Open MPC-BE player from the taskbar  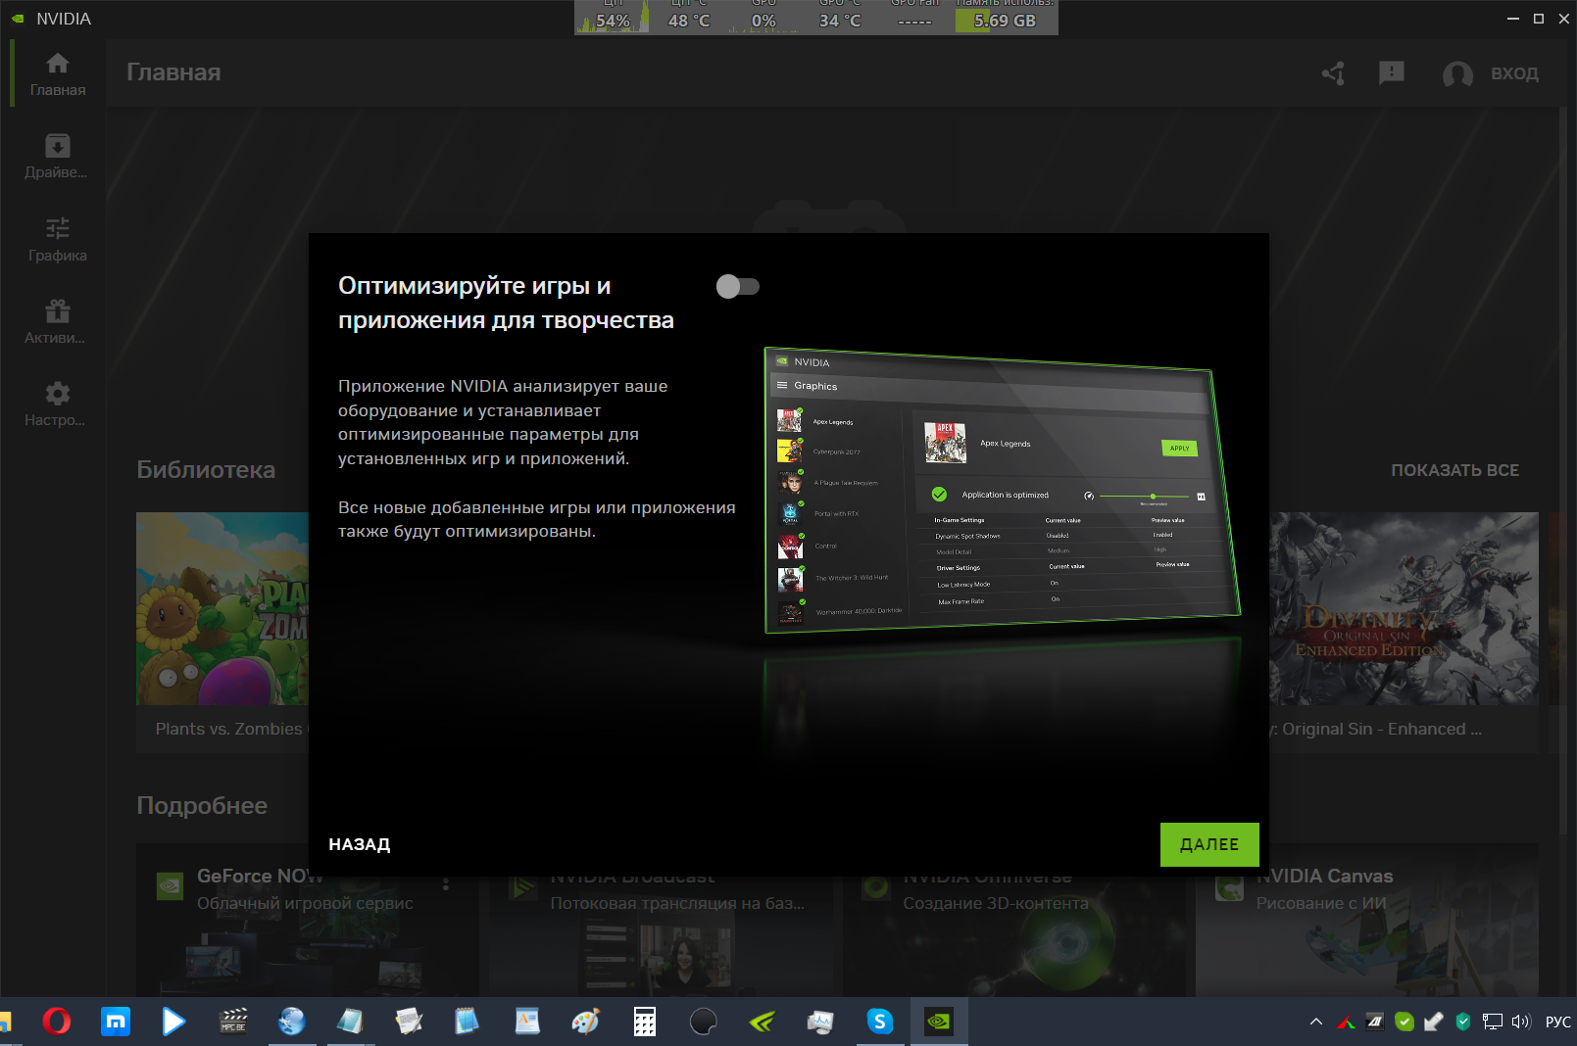click(x=233, y=1022)
